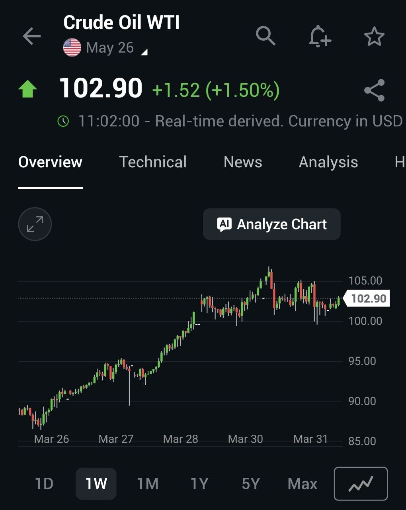
Task: Tap the 102.90 price label on chart axis
Action: [368, 298]
